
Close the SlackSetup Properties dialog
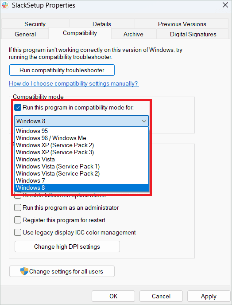pos(225,5)
